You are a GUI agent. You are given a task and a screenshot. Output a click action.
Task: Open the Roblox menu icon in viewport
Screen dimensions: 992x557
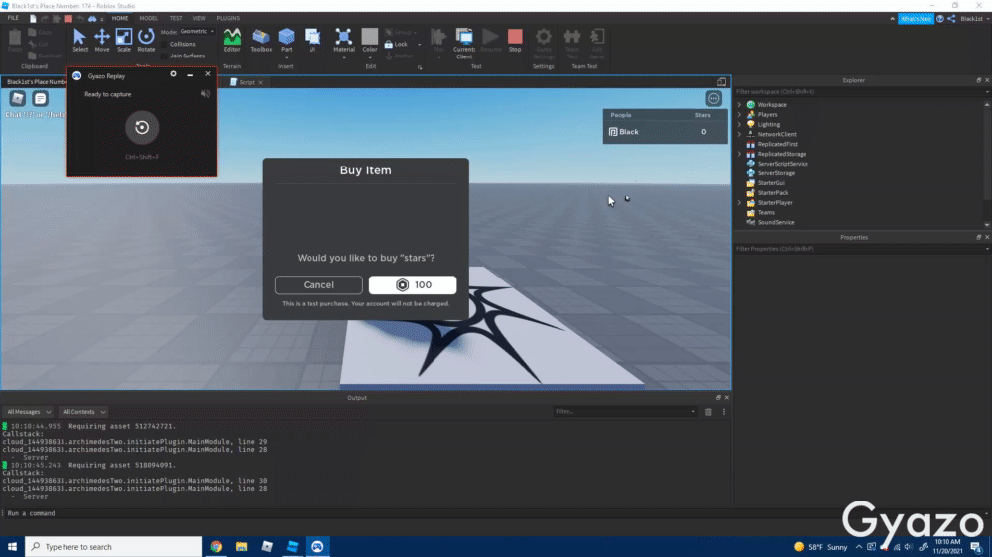point(17,98)
